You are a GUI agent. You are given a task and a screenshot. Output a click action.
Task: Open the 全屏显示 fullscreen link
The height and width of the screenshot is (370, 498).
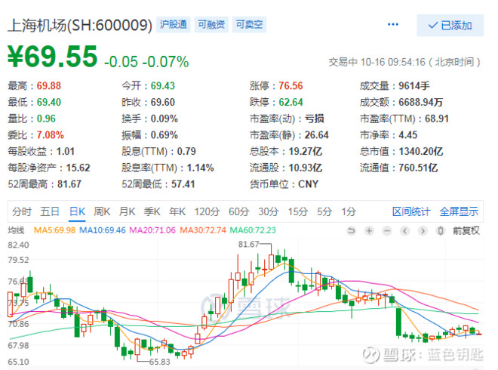tap(459, 211)
